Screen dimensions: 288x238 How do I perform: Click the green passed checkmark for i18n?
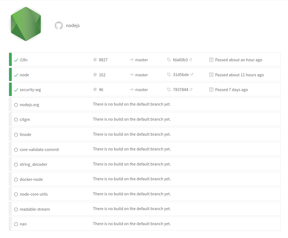click(16, 60)
